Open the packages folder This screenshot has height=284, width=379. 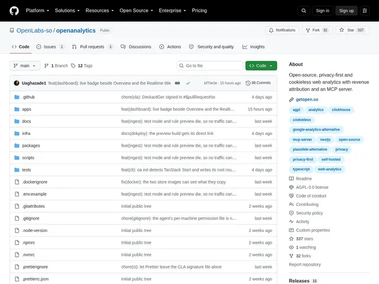coord(31,146)
